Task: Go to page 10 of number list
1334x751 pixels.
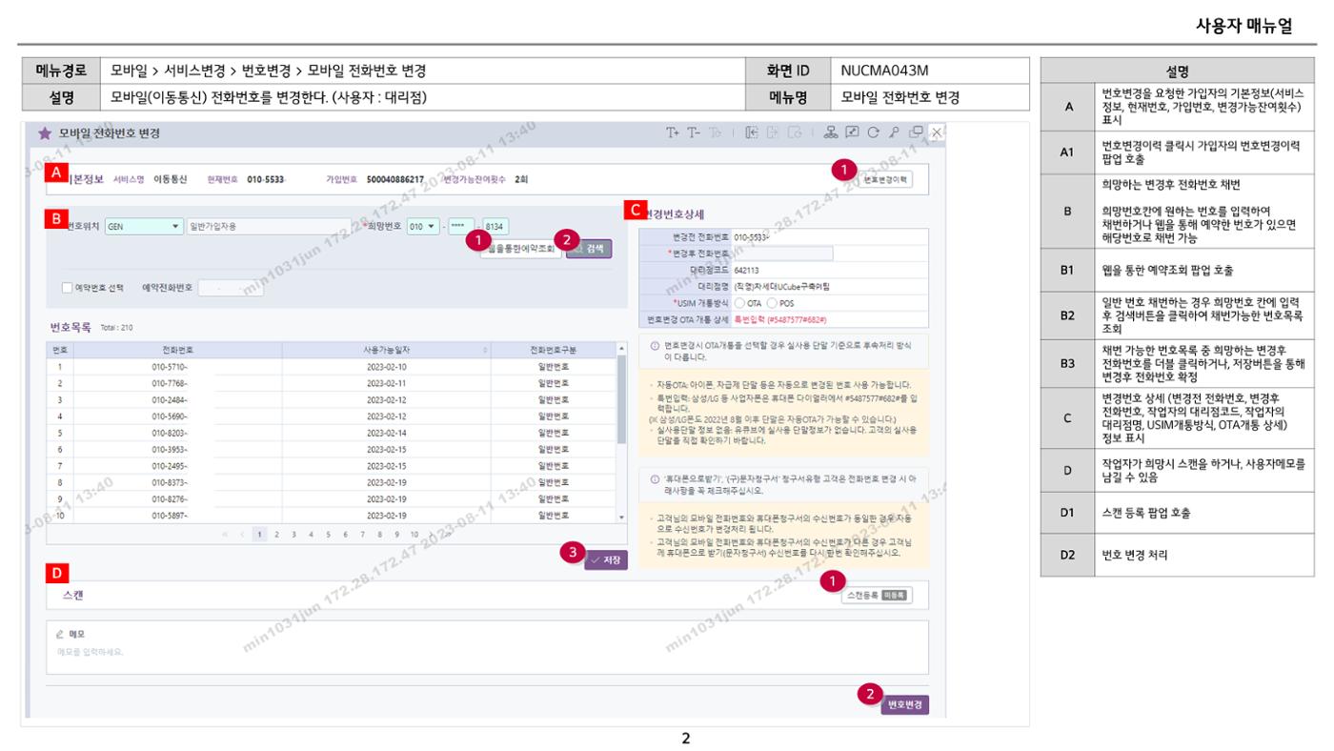Action: [414, 535]
